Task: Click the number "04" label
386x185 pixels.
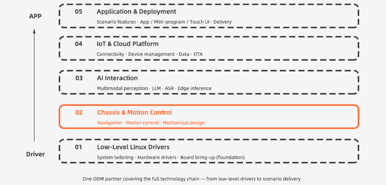Action: [x=79, y=44]
